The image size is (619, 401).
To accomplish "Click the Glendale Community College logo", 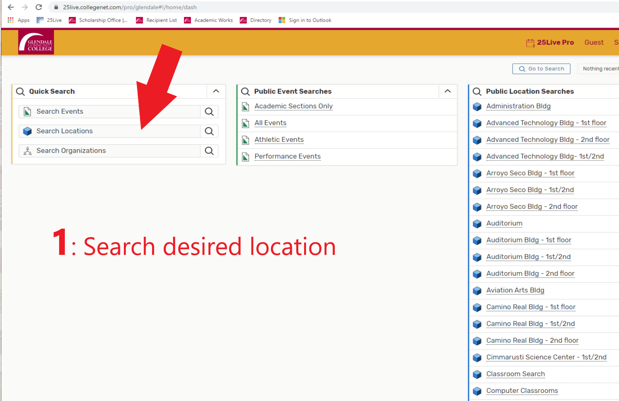I will pyautogui.click(x=36, y=42).
